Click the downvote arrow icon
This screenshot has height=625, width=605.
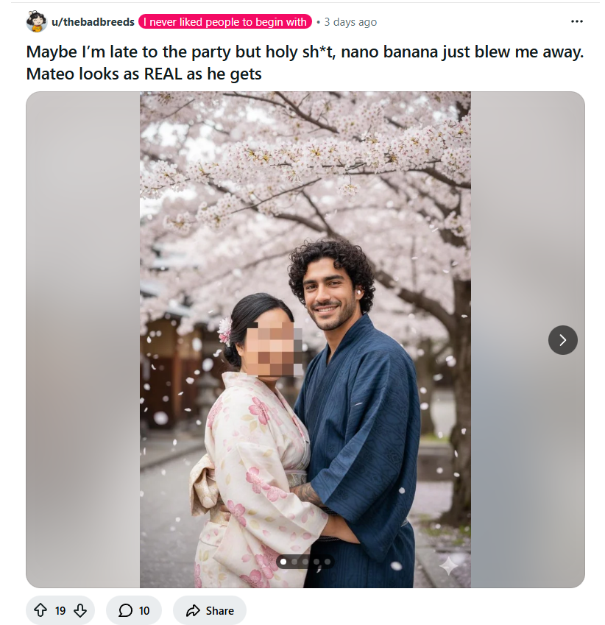(x=80, y=610)
